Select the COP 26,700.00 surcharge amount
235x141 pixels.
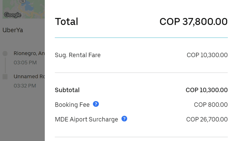click(207, 119)
